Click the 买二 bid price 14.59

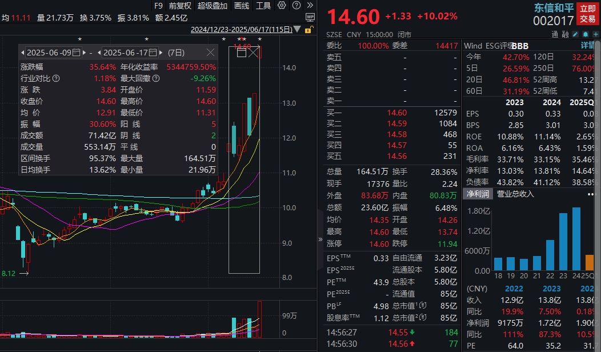click(396, 123)
